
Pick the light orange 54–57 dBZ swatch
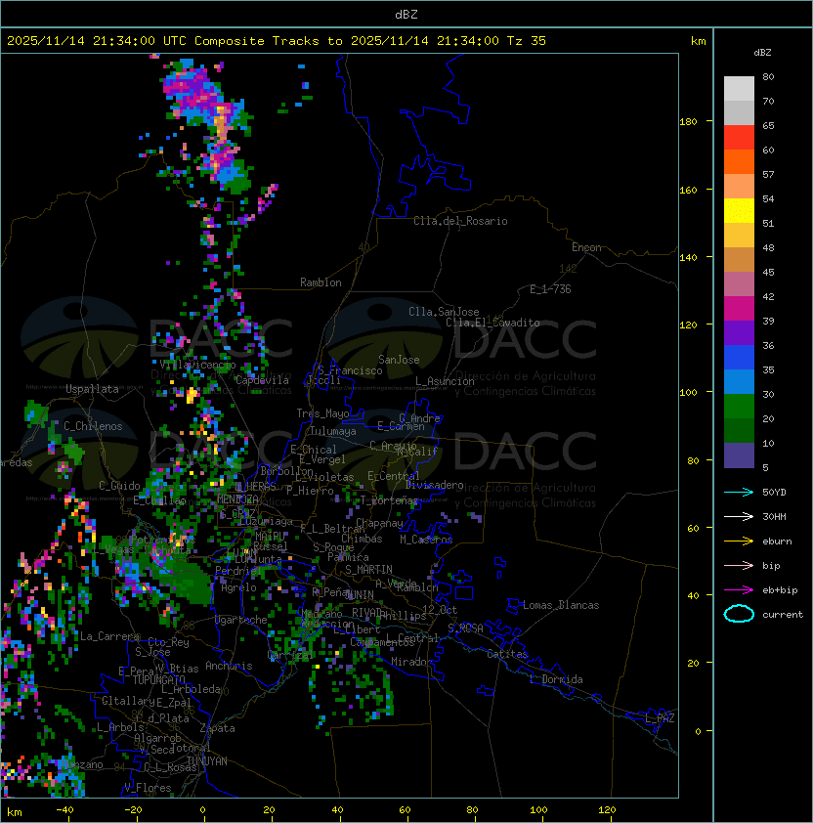point(739,187)
